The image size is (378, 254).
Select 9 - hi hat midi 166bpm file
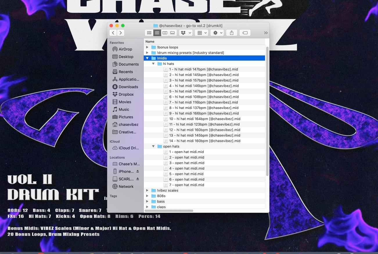pyautogui.click(x=204, y=113)
